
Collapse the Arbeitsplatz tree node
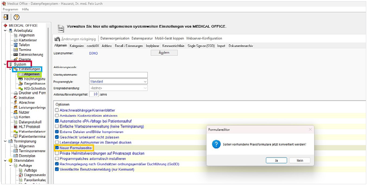pos(5,31)
